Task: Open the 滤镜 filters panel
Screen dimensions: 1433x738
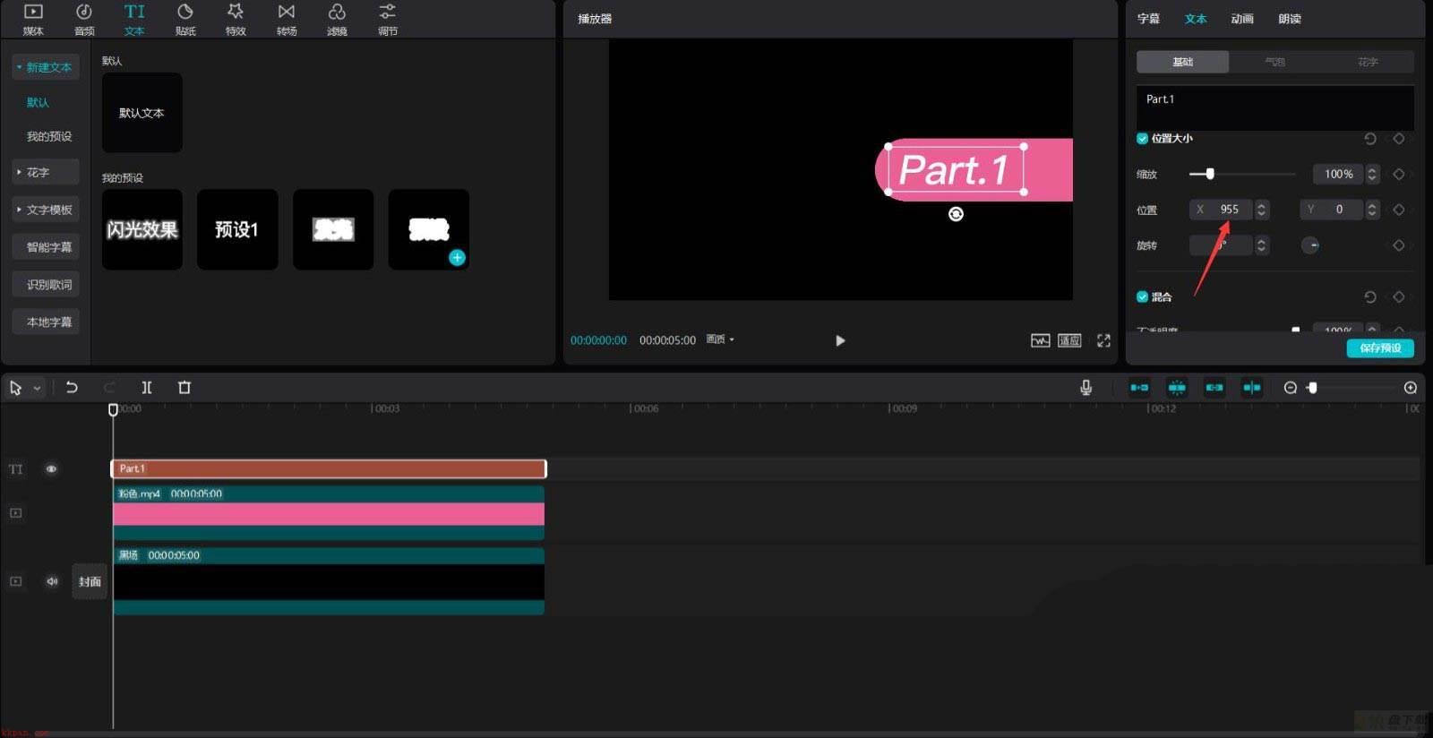Action: [x=337, y=19]
